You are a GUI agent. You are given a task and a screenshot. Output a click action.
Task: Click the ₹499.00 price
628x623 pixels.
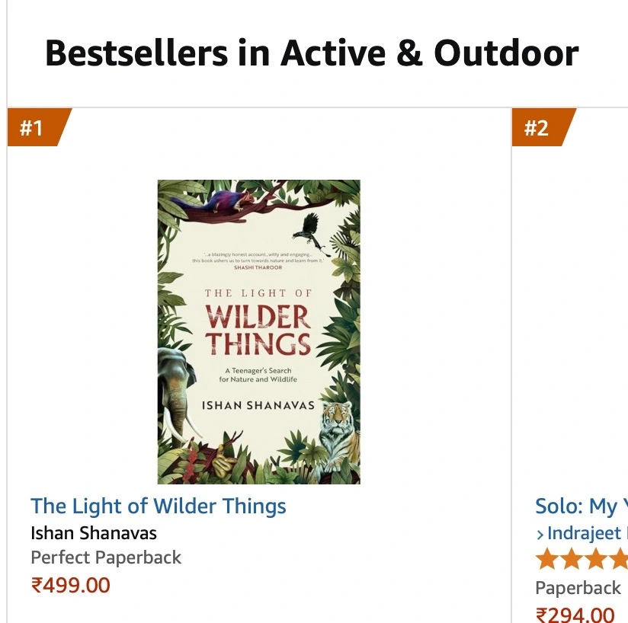click(x=70, y=585)
